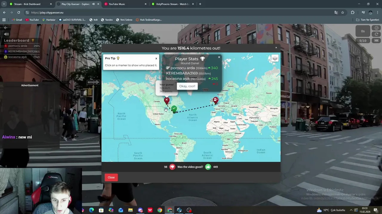
Task: Click the 0s timer box
Action: 363,31
